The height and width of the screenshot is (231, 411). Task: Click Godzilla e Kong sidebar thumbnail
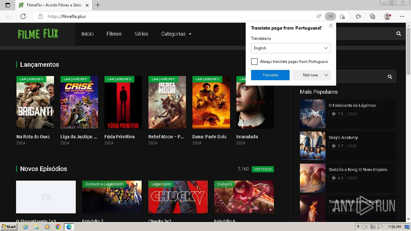(x=313, y=178)
